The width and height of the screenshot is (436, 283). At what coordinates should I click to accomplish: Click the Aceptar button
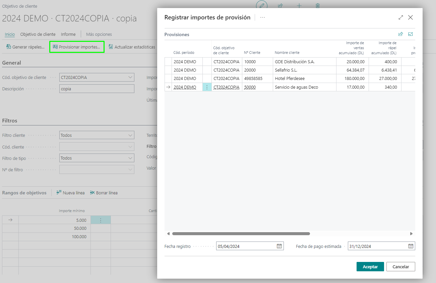point(370,267)
